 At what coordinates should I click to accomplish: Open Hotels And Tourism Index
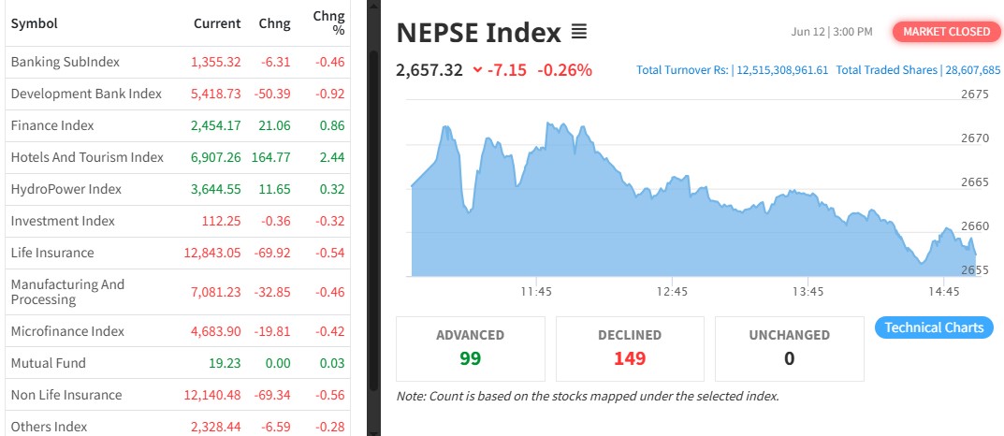(x=87, y=157)
